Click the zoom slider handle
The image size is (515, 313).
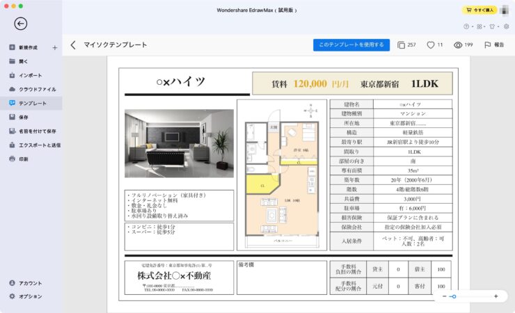tap(454, 296)
